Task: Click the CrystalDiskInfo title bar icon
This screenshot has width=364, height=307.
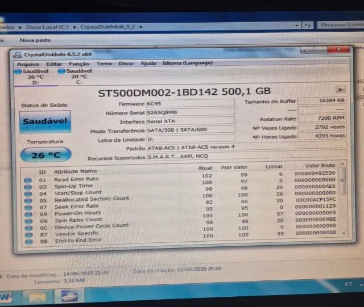Action: pyautogui.click(x=18, y=55)
